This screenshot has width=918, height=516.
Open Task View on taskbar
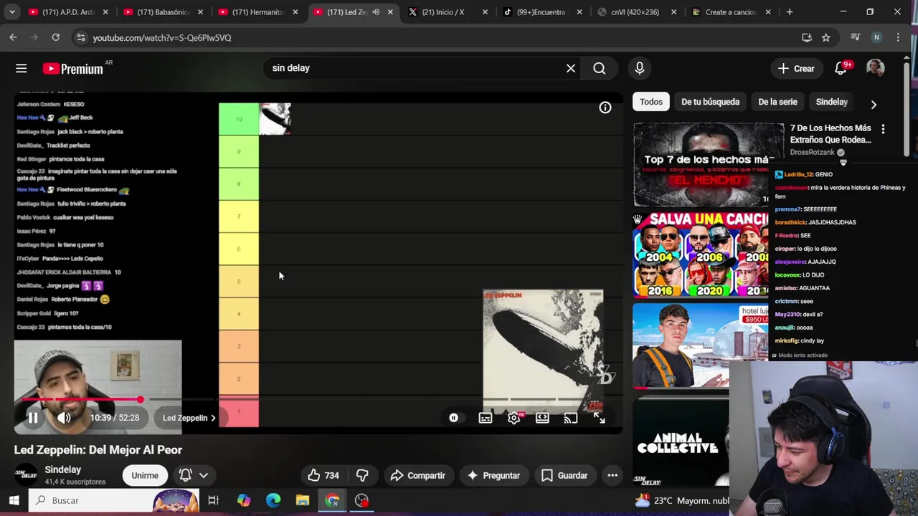pyautogui.click(x=214, y=500)
